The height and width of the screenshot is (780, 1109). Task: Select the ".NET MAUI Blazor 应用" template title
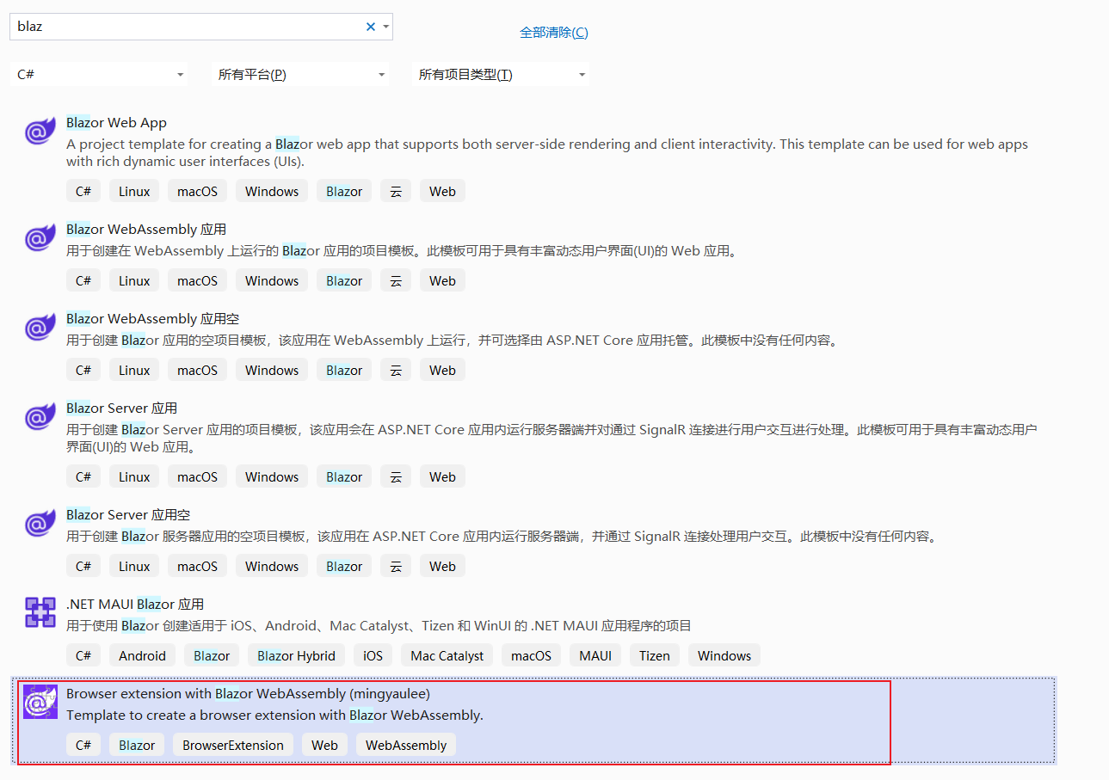(135, 605)
